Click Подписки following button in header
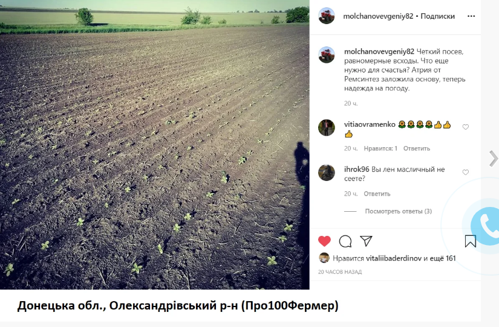 pos(437,16)
